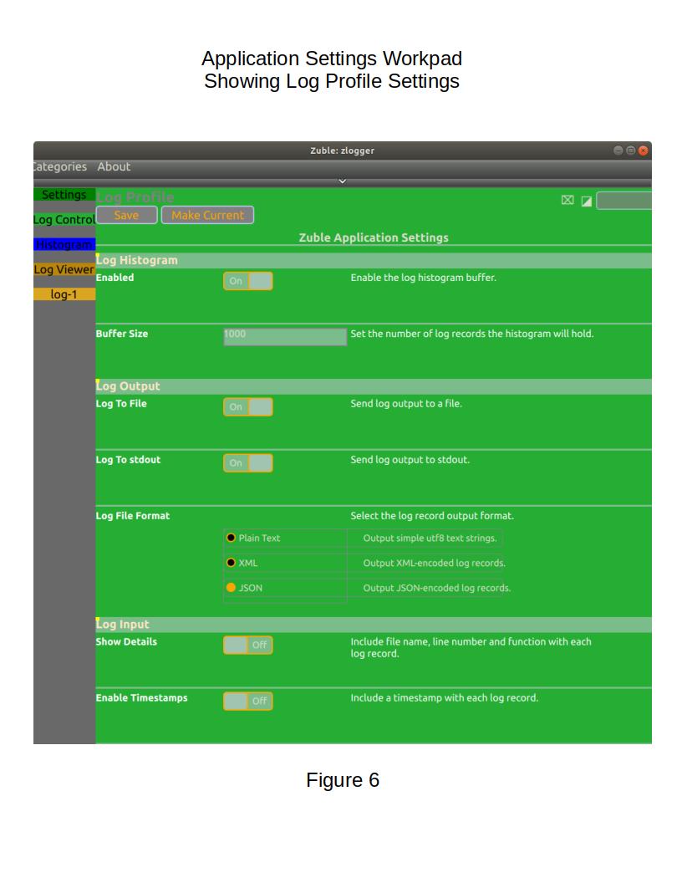Click the half-filled square icon

(587, 201)
